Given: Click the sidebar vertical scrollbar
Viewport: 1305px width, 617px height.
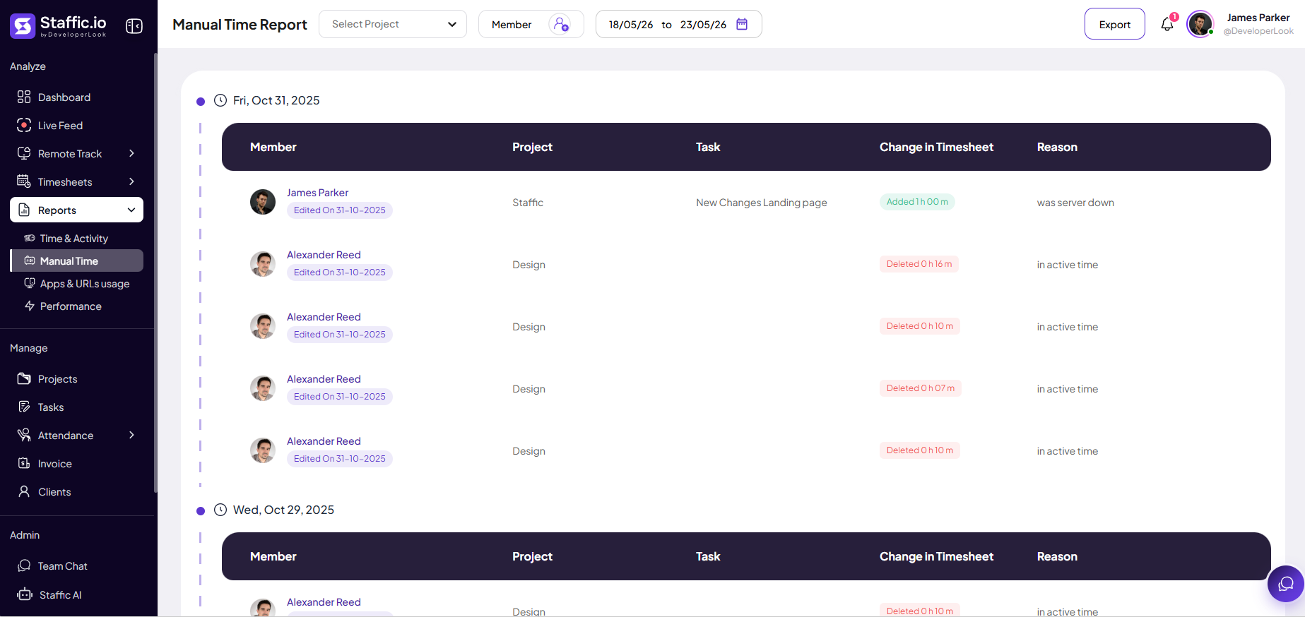Looking at the screenshot, I should 155,272.
